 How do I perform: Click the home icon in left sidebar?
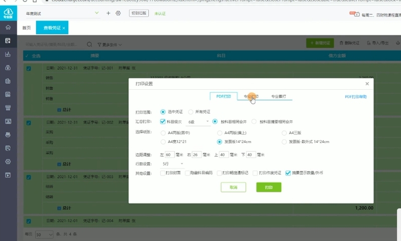(x=8, y=27)
